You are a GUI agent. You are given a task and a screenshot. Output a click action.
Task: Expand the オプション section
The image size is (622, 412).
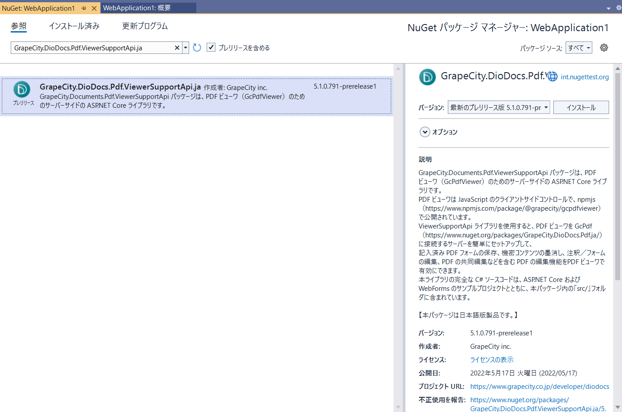pyautogui.click(x=425, y=132)
